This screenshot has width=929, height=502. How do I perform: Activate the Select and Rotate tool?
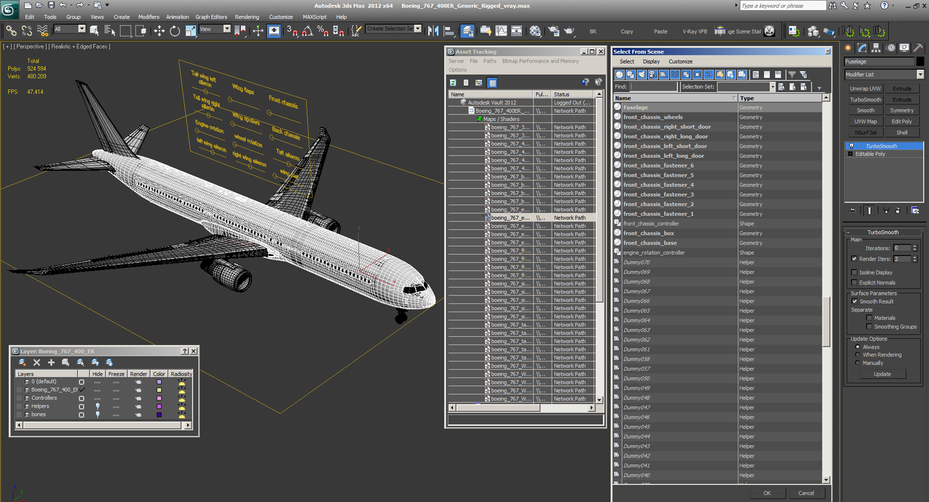pos(175,31)
